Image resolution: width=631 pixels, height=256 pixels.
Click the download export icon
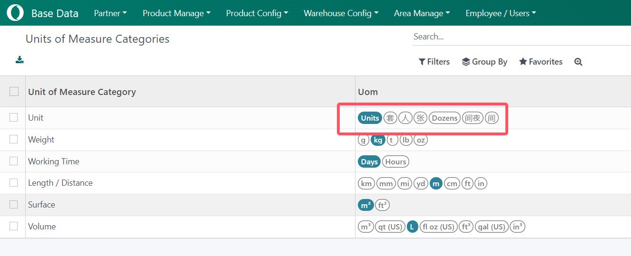[x=20, y=60]
